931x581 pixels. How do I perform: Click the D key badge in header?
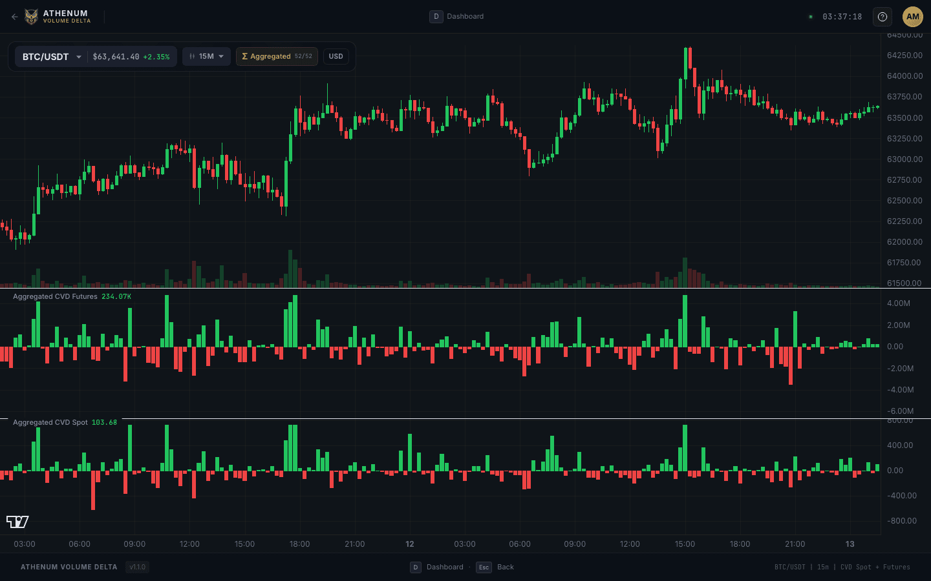(x=436, y=17)
